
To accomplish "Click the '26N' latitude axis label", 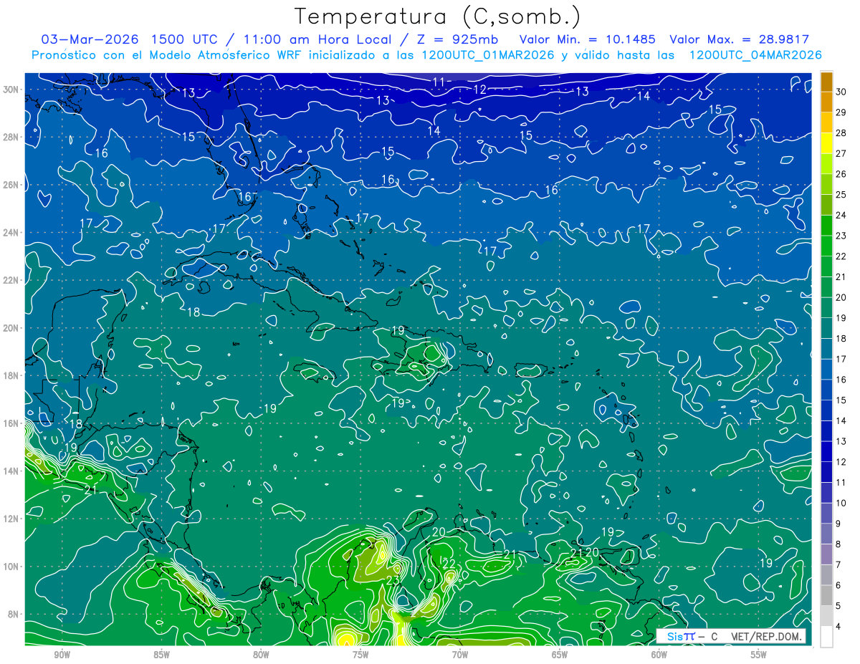I will (12, 184).
